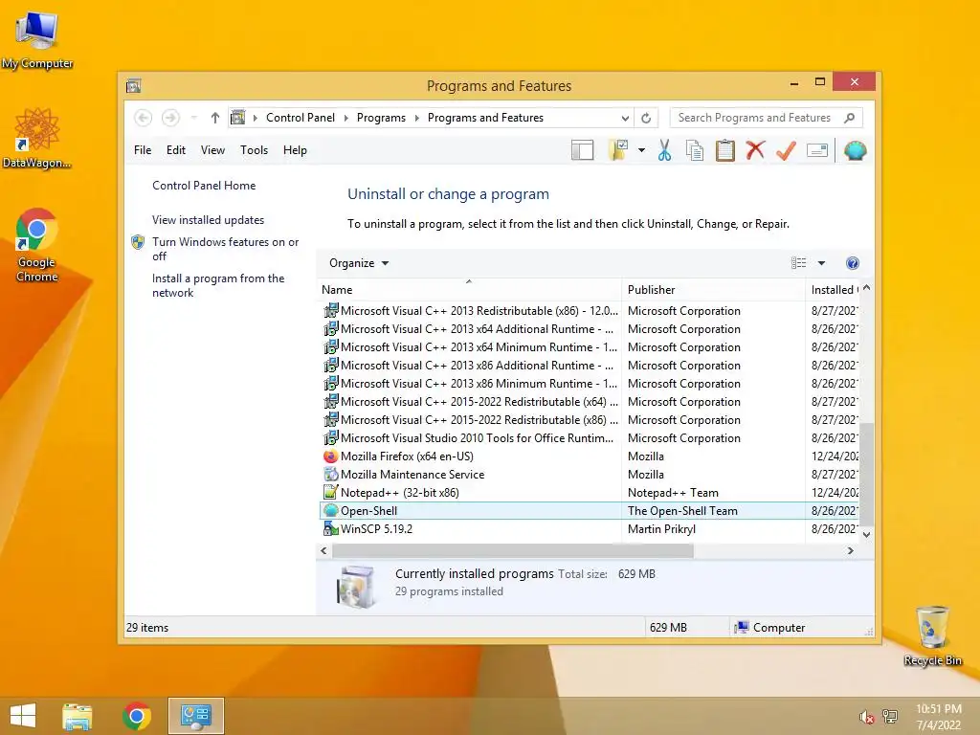Viewport: 980px width, 735px height.
Task: Click the search magnifier icon
Action: 849,118
